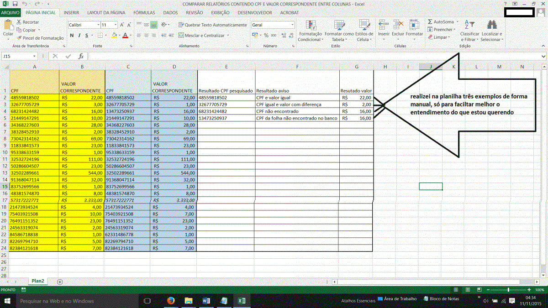Switch to the FÓRMULAS ribbon tab
This screenshot has width=548, height=308.
(x=144, y=13)
